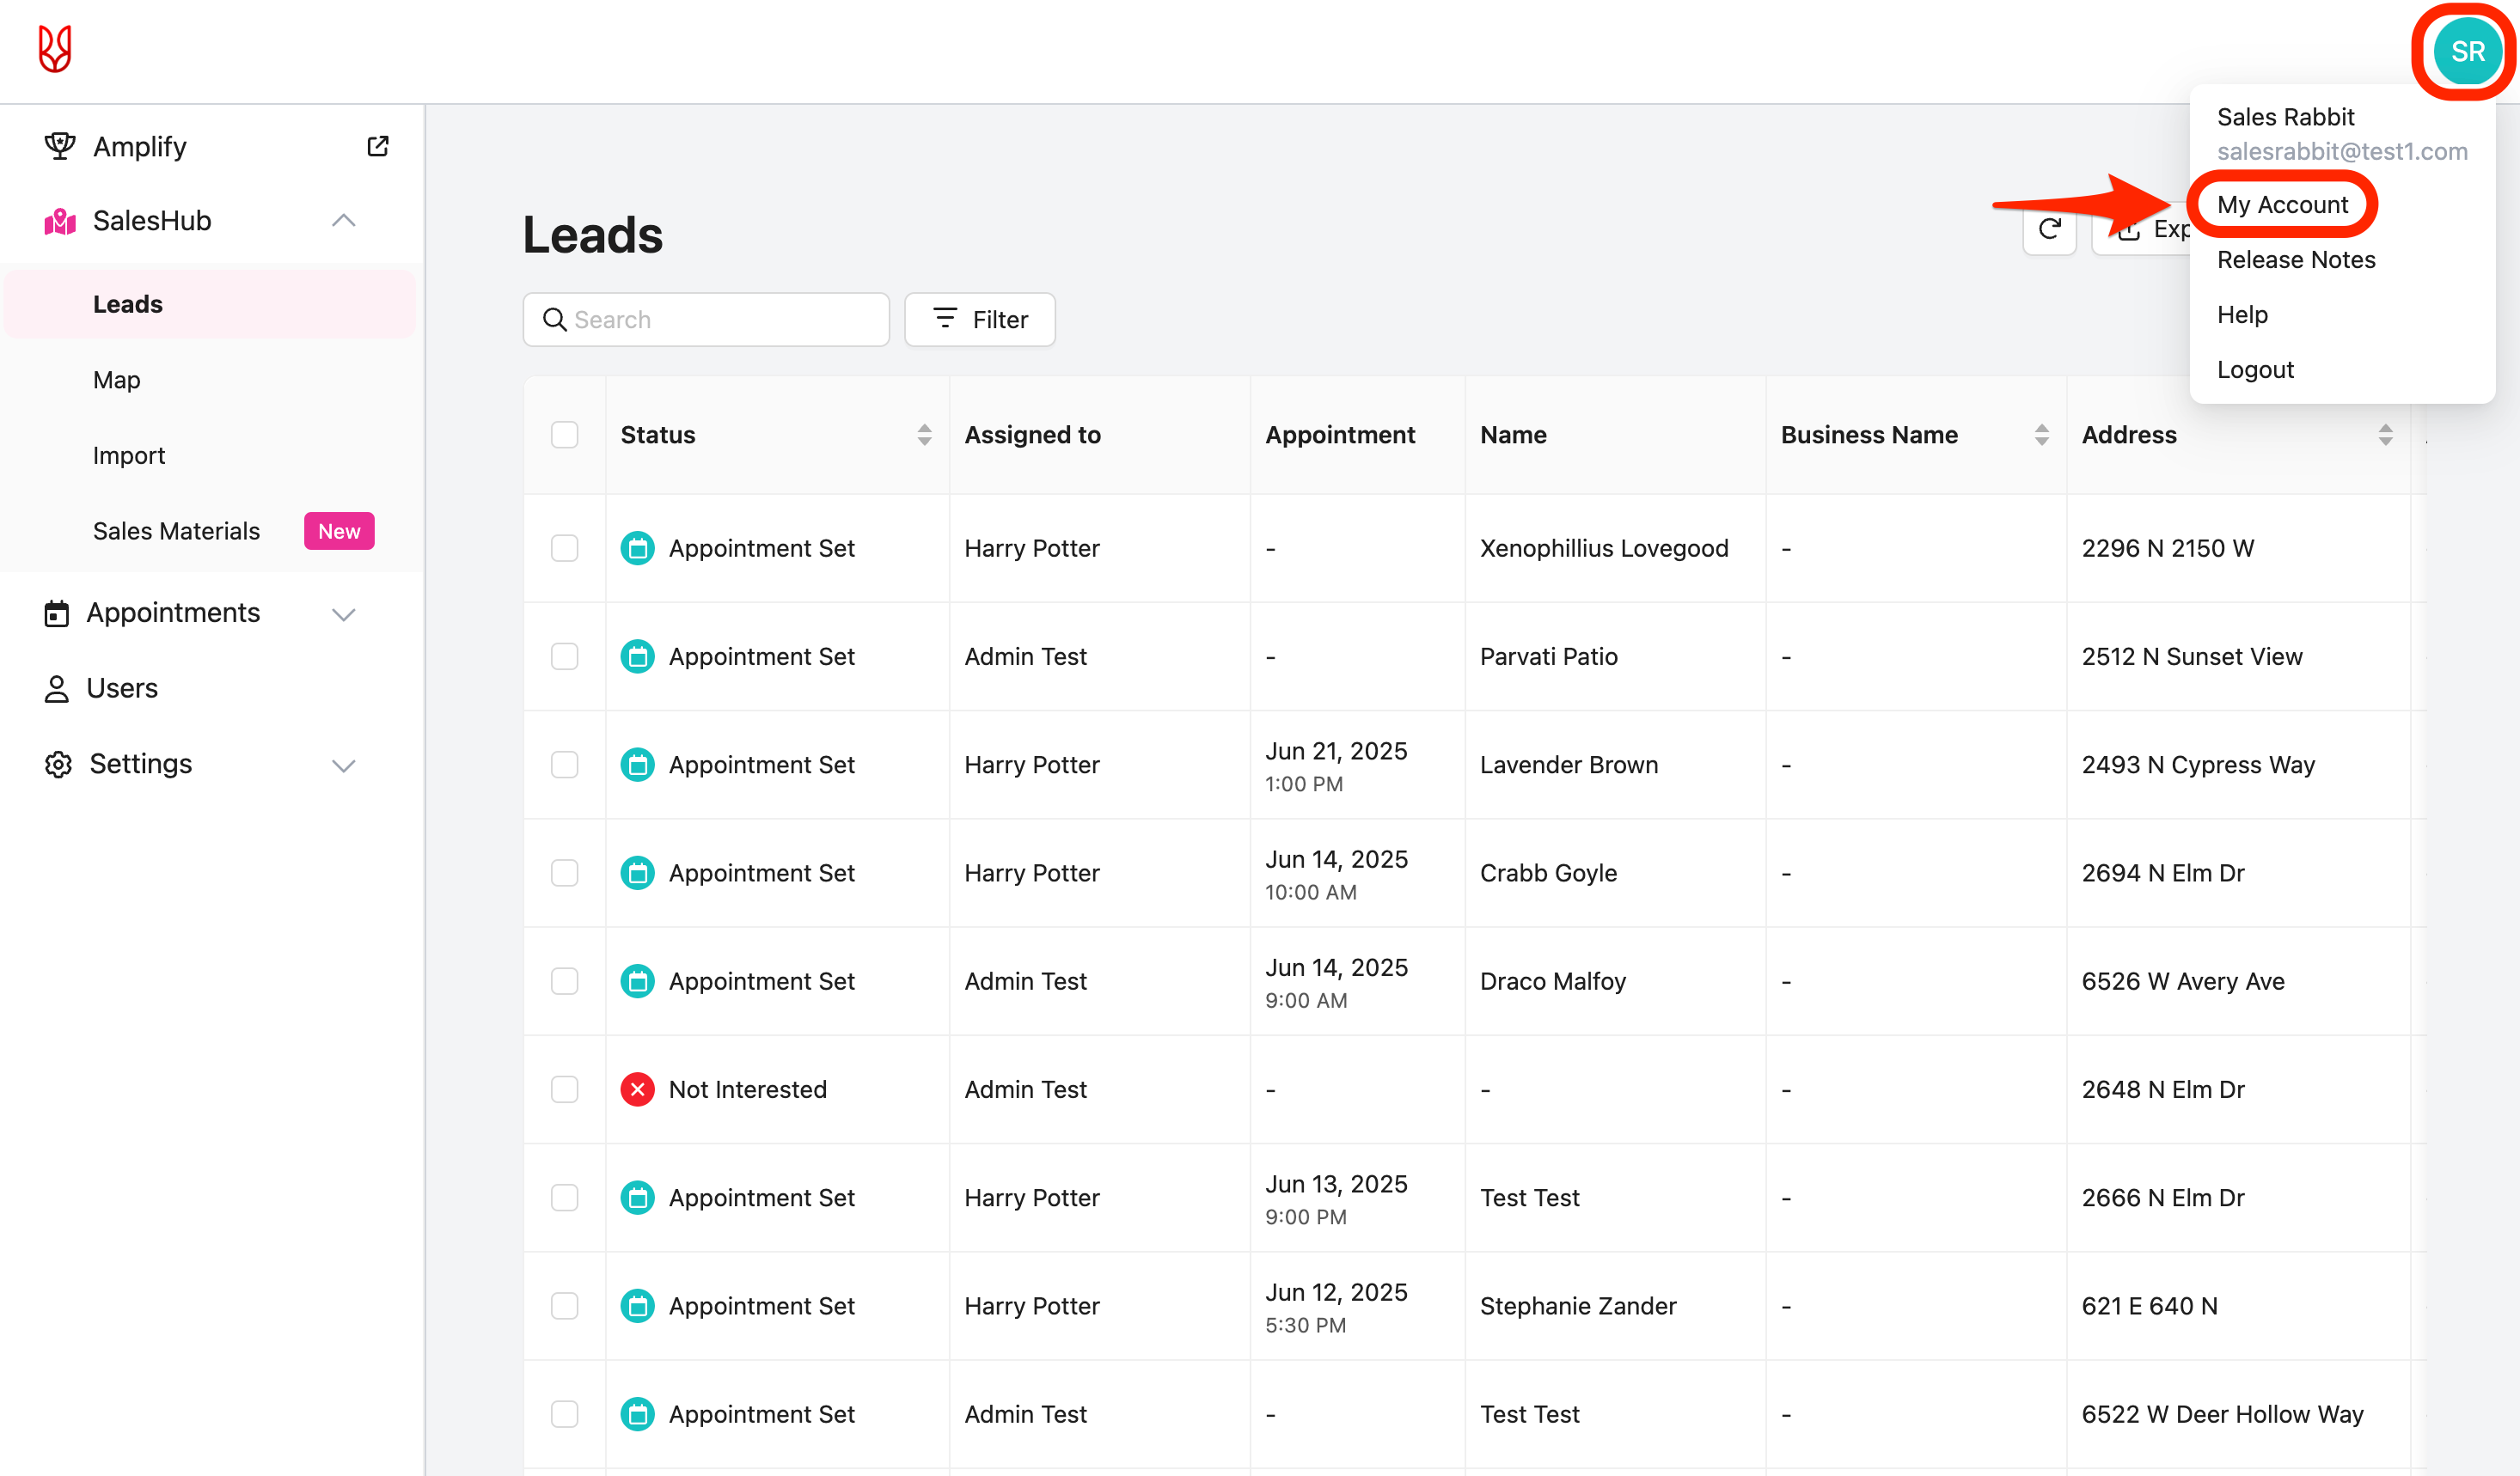2520x1476 pixels.
Task: Select Logout in the user menu
Action: click(x=2254, y=369)
